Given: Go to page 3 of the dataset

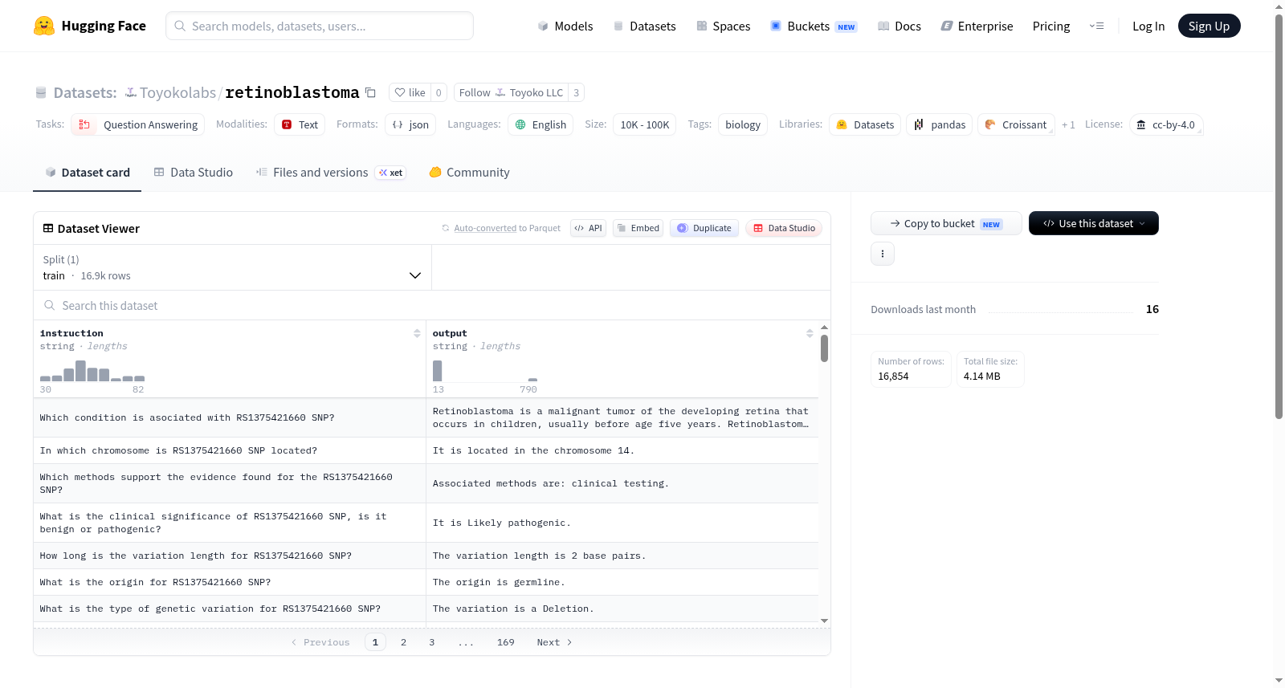Looking at the screenshot, I should pyautogui.click(x=432, y=642).
